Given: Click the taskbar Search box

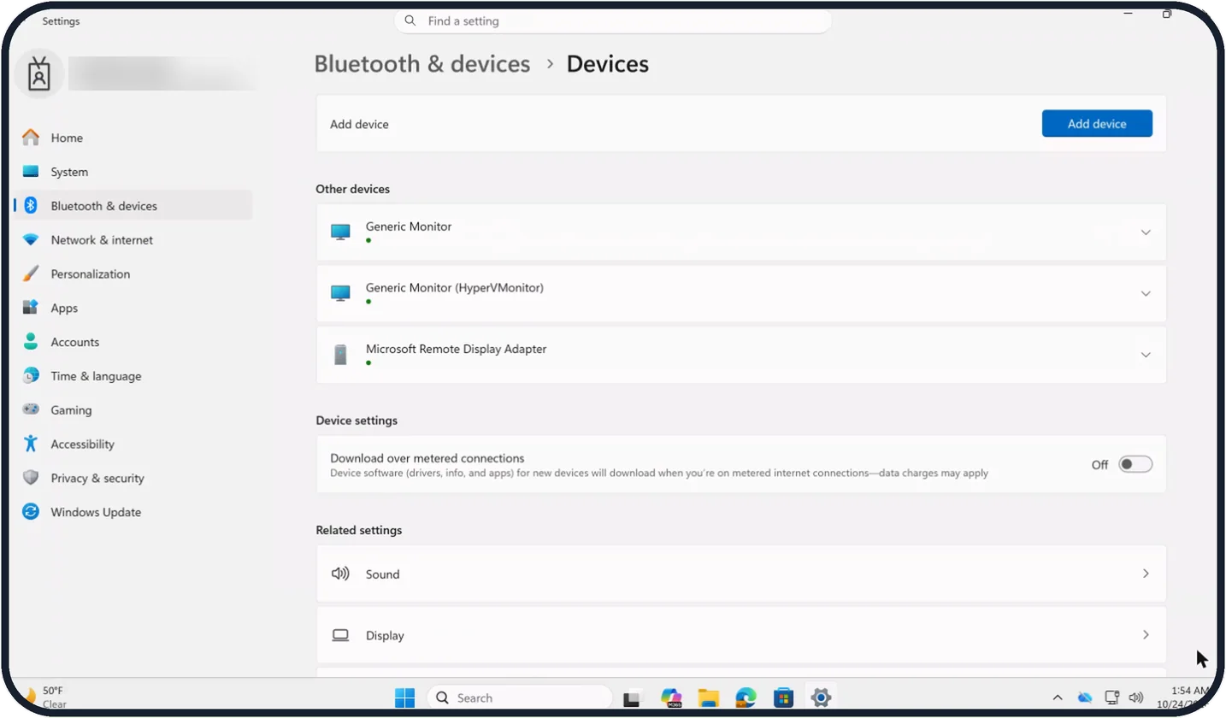Looking at the screenshot, I should [520, 697].
